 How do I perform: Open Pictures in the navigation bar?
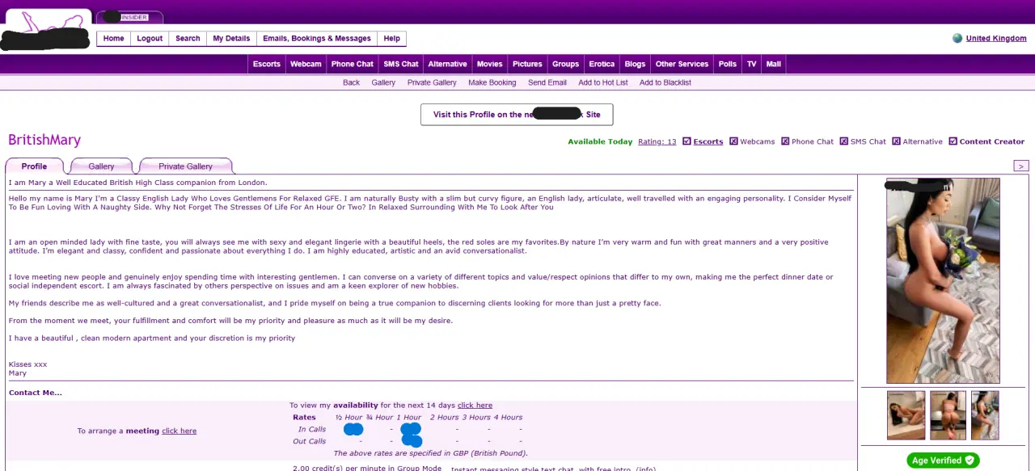pyautogui.click(x=527, y=64)
